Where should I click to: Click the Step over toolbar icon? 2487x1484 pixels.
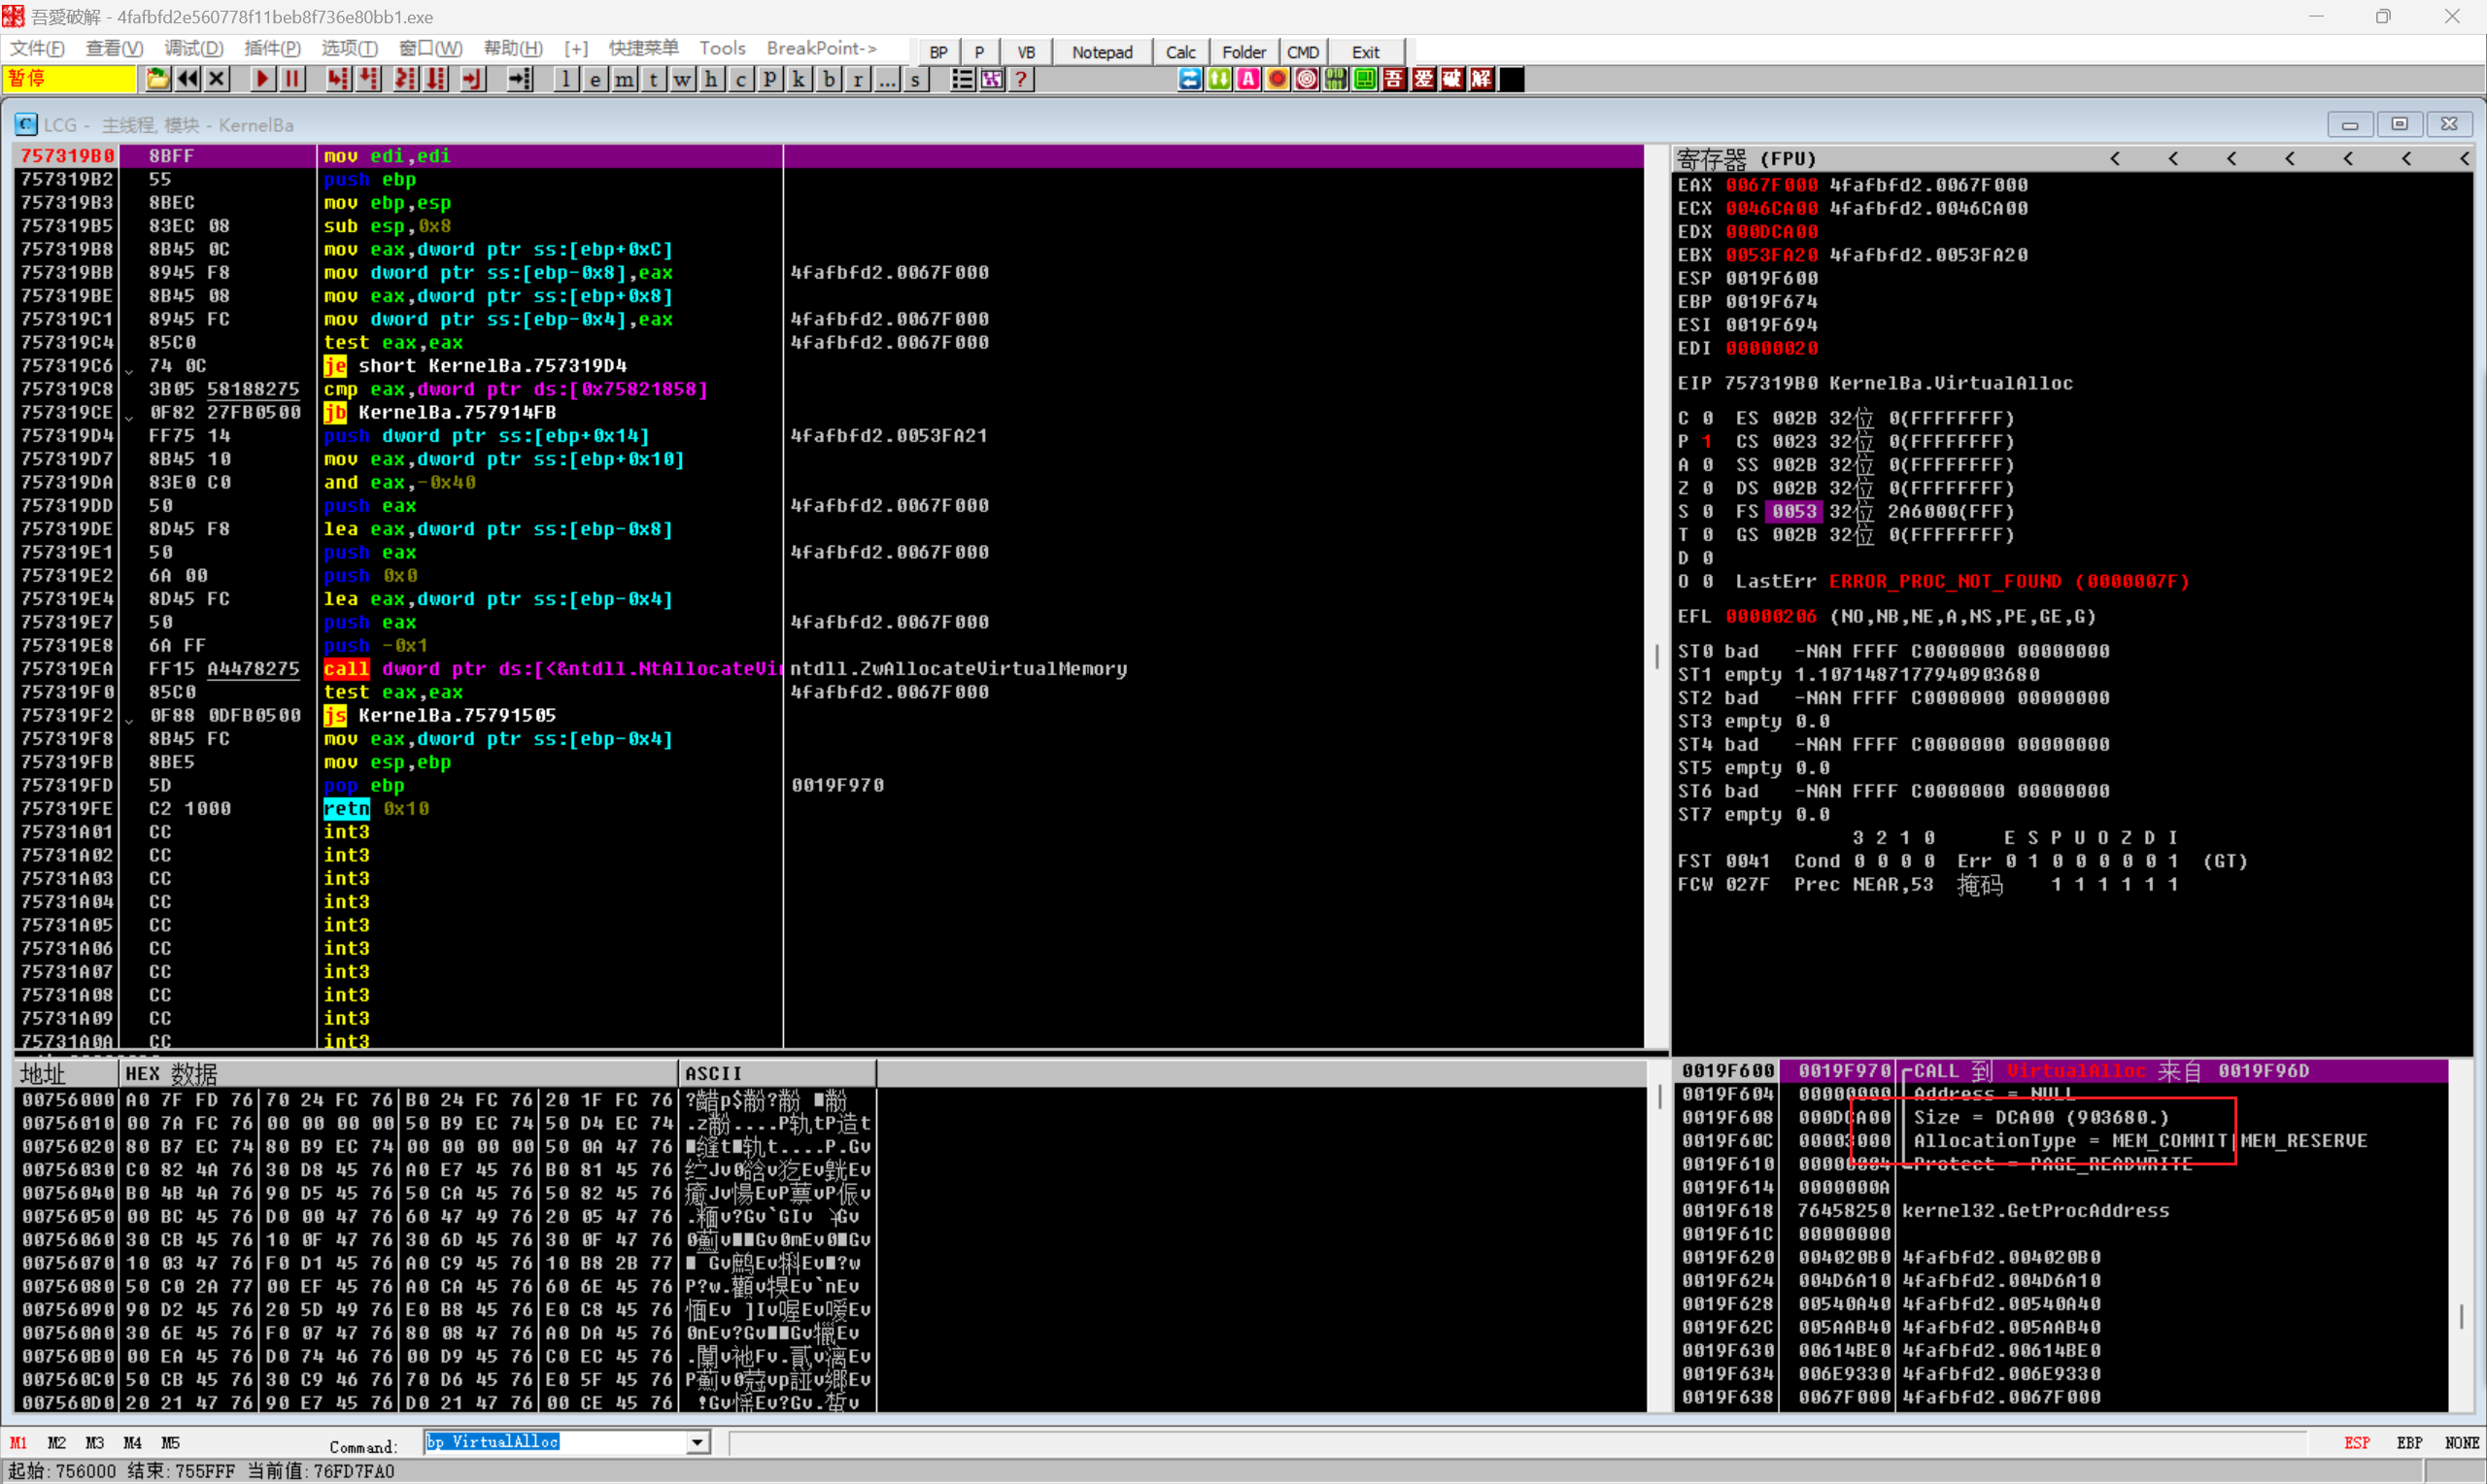[x=368, y=79]
